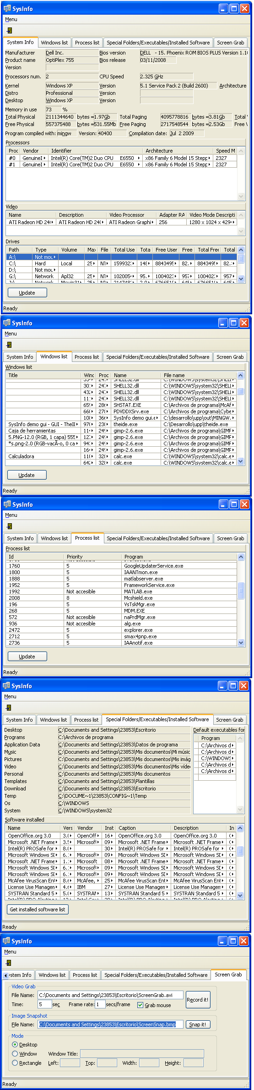This screenshot has height=1090, width=254.
Task: Click the Temp folder path field
Action: (x=124, y=796)
